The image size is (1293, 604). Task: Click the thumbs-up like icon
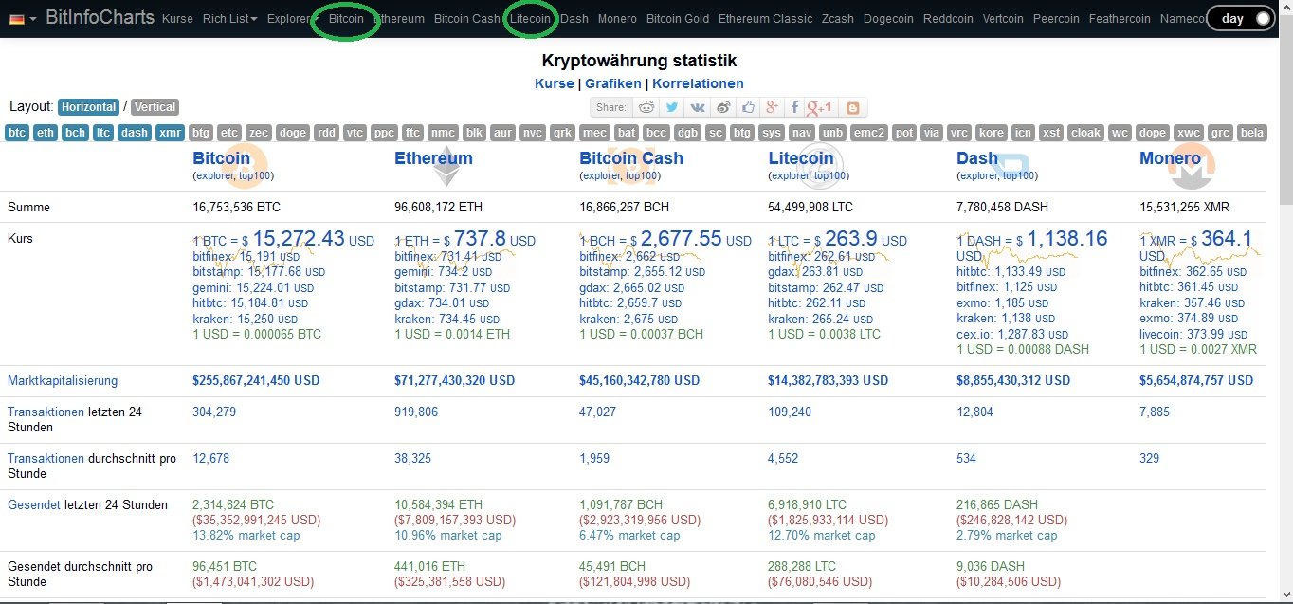point(748,107)
